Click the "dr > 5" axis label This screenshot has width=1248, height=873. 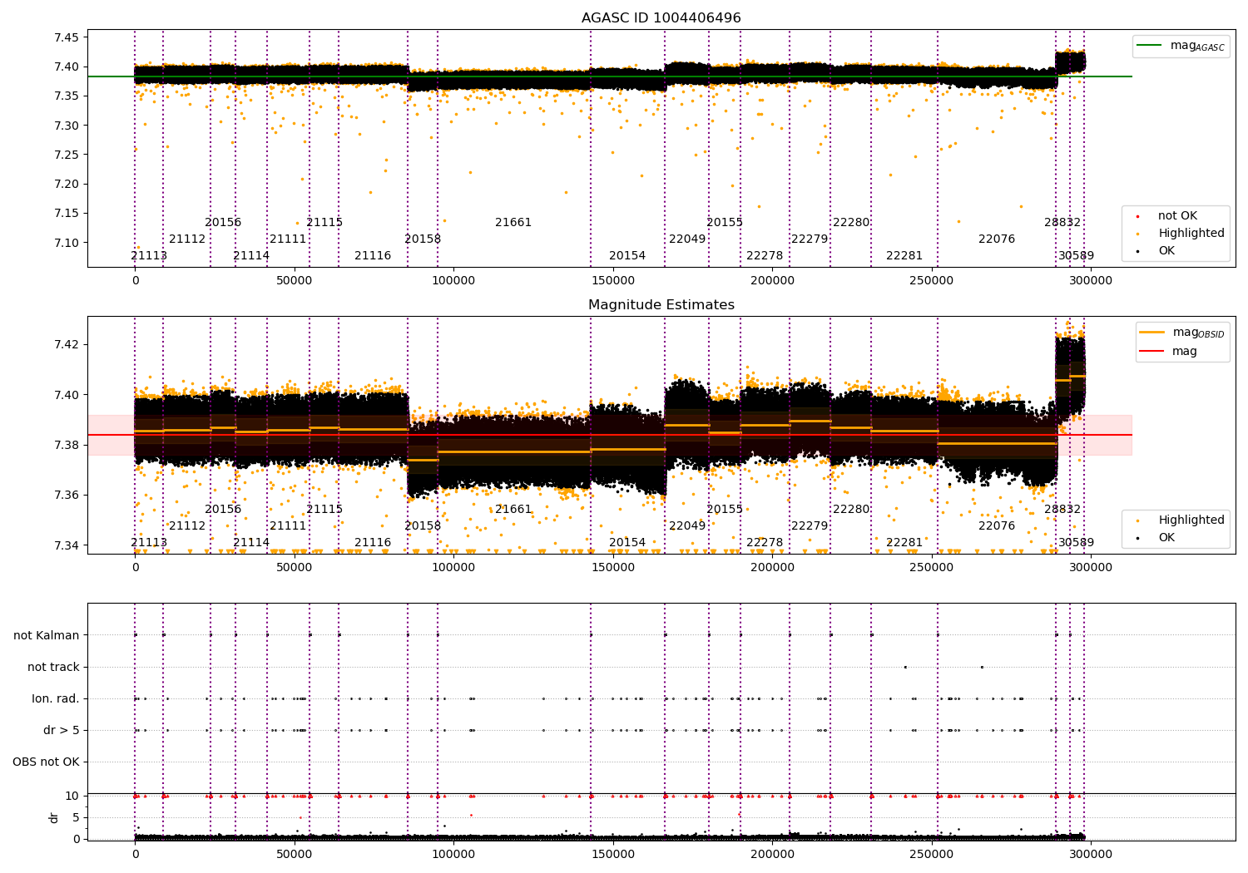(62, 730)
